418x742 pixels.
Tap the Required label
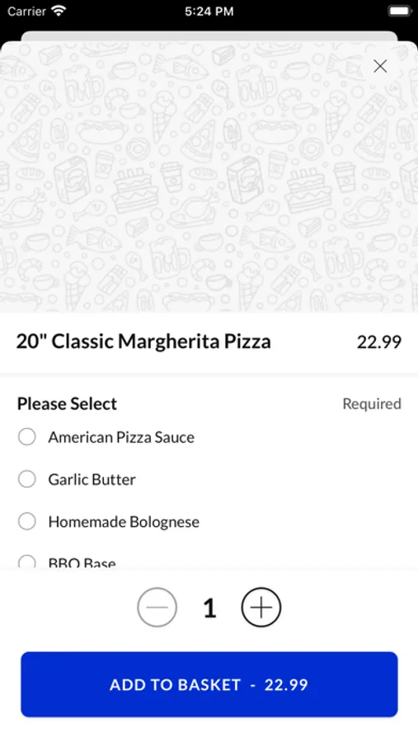[372, 404]
